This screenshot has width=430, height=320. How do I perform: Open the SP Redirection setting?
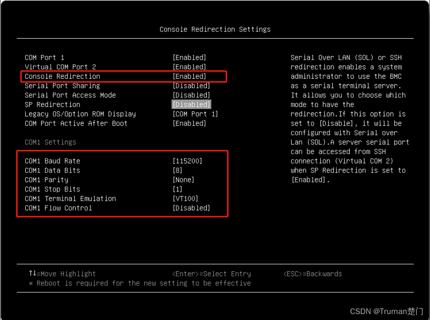coord(52,104)
